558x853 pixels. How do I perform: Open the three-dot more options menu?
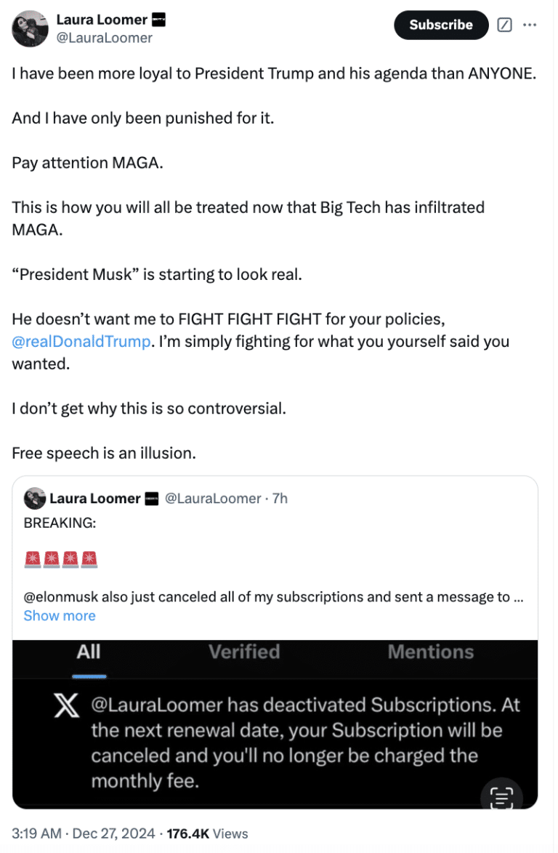530,25
